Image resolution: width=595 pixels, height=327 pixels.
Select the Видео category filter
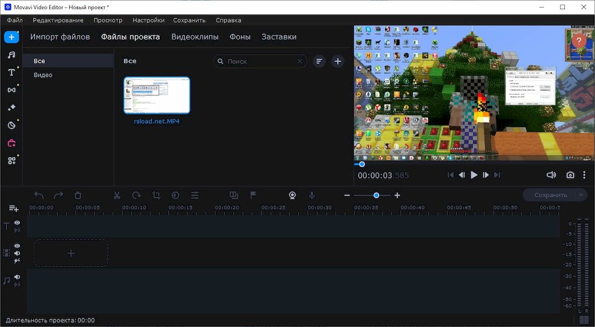[x=43, y=75]
